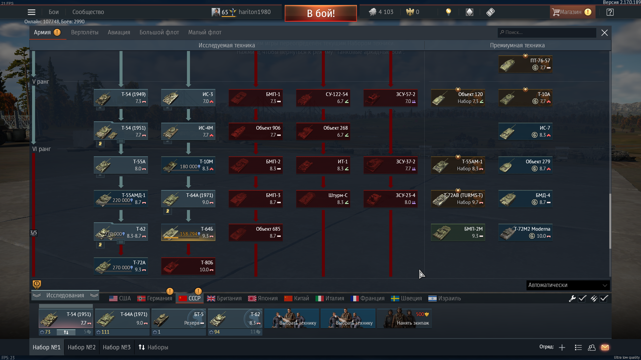Select premium ПТ-76-57 vehicle
The width and height of the screenshot is (641, 360).
[x=525, y=64]
